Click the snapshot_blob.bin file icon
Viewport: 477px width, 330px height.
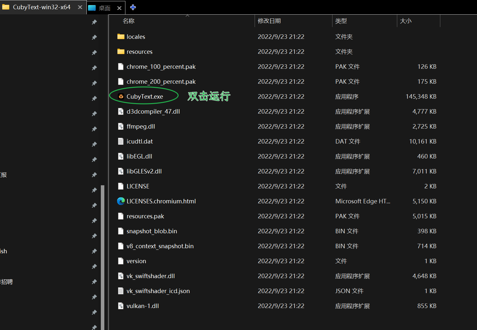coord(121,231)
